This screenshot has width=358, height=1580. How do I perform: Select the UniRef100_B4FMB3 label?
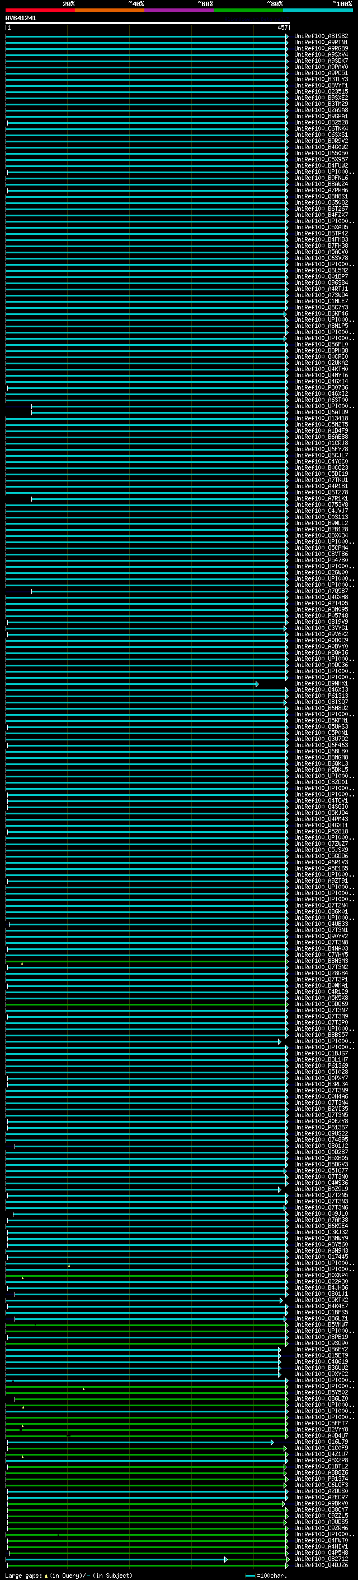tap(321, 239)
